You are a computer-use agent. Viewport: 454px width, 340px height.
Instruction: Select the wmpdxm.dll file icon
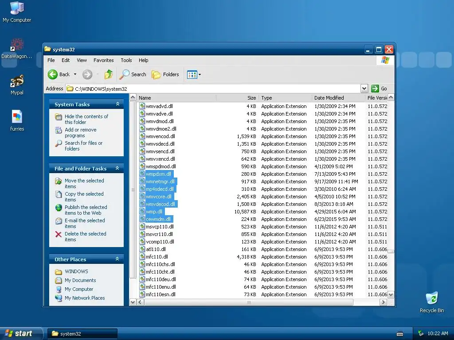coord(142,174)
